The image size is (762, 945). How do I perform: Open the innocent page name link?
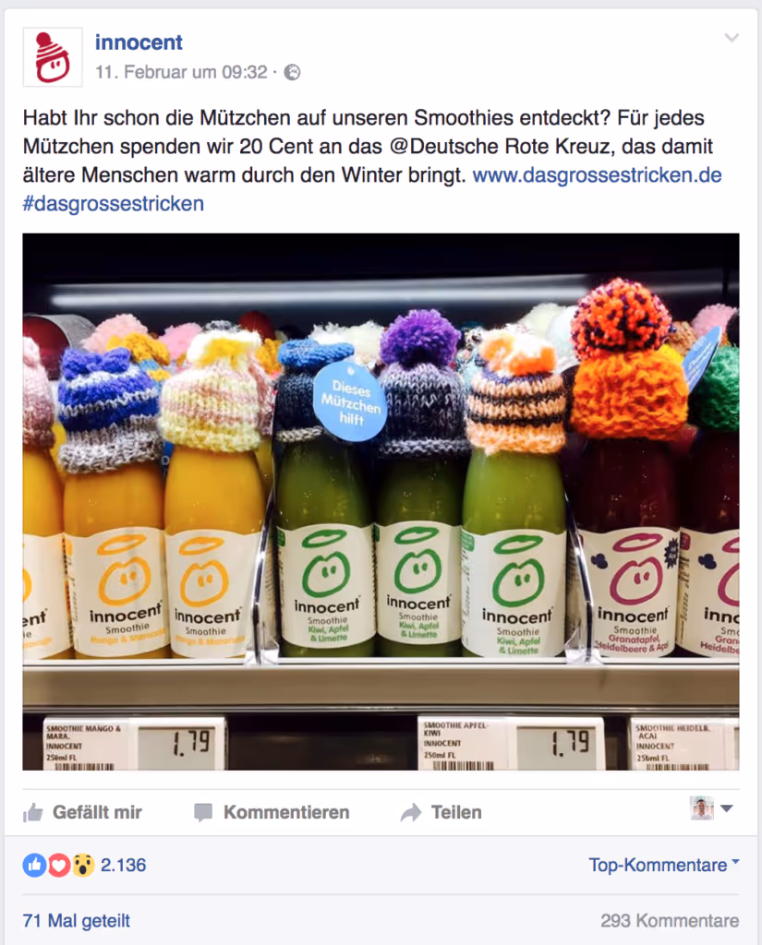(x=139, y=42)
